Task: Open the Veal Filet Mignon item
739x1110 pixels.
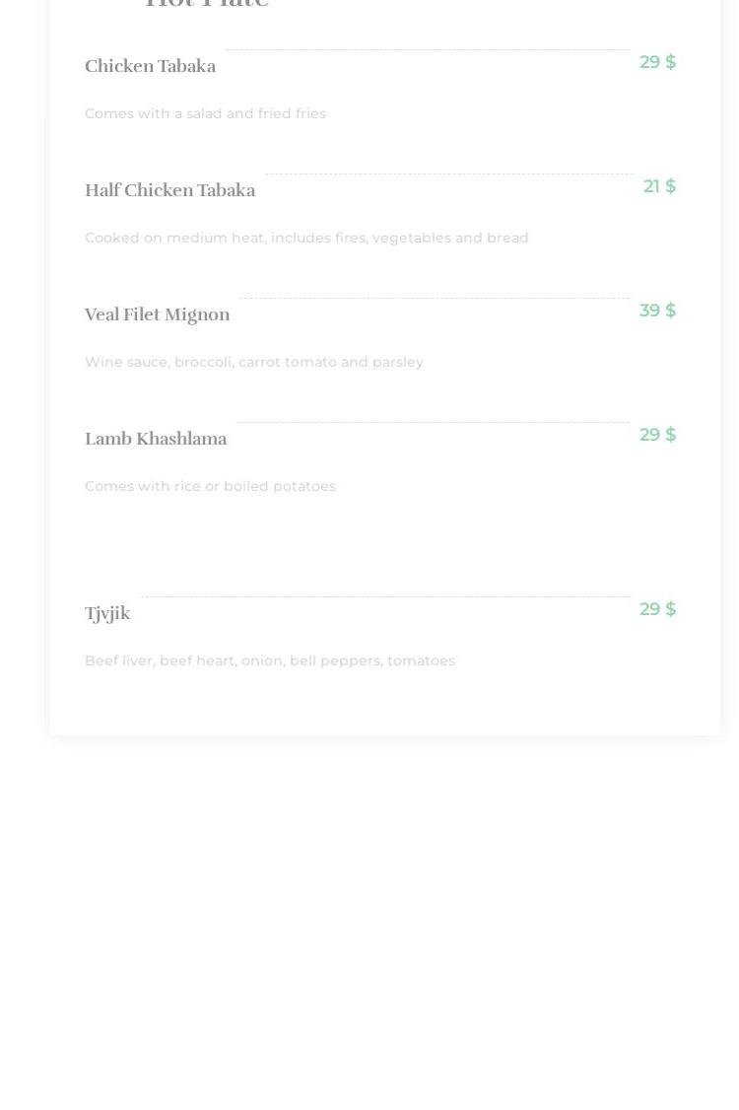Action: click(157, 314)
